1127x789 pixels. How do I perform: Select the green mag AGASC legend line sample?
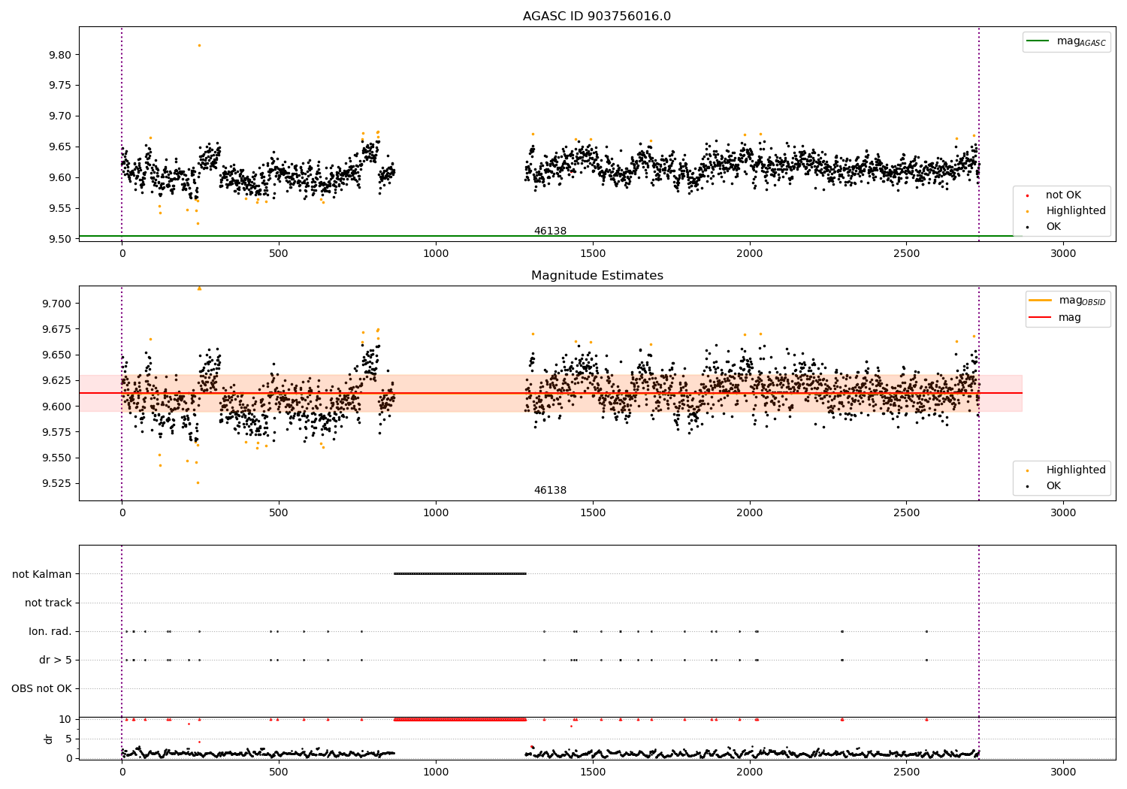tap(1038, 41)
